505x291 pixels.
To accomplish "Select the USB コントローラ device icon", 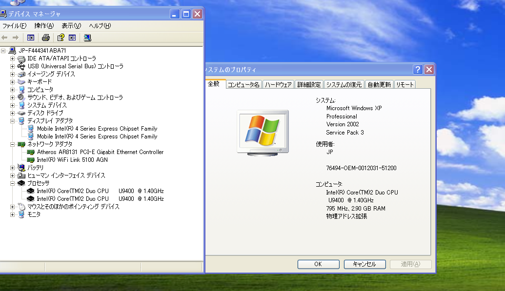I will click(x=21, y=66).
